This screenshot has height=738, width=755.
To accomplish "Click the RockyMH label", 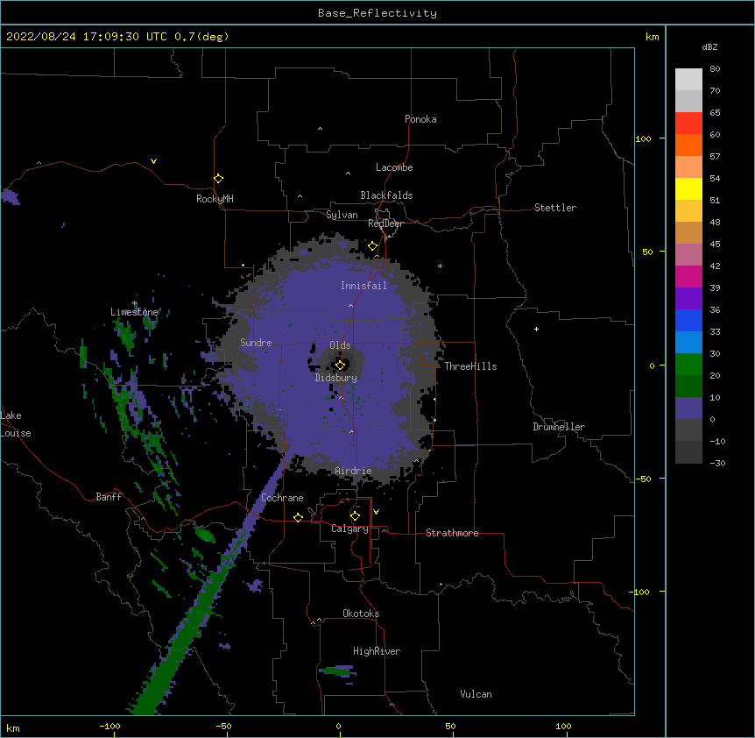I will (x=215, y=198).
